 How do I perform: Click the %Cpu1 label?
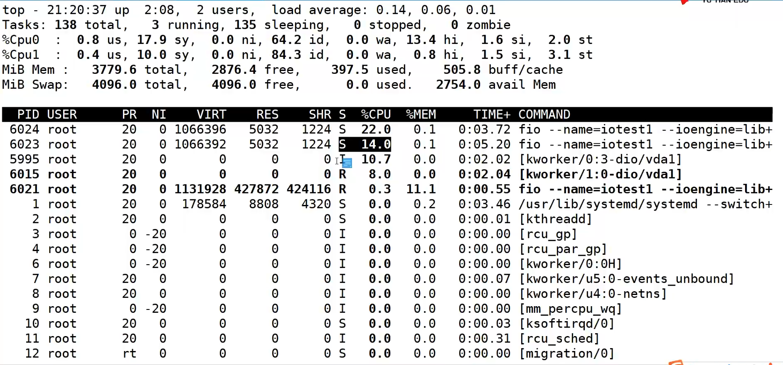(x=21, y=55)
